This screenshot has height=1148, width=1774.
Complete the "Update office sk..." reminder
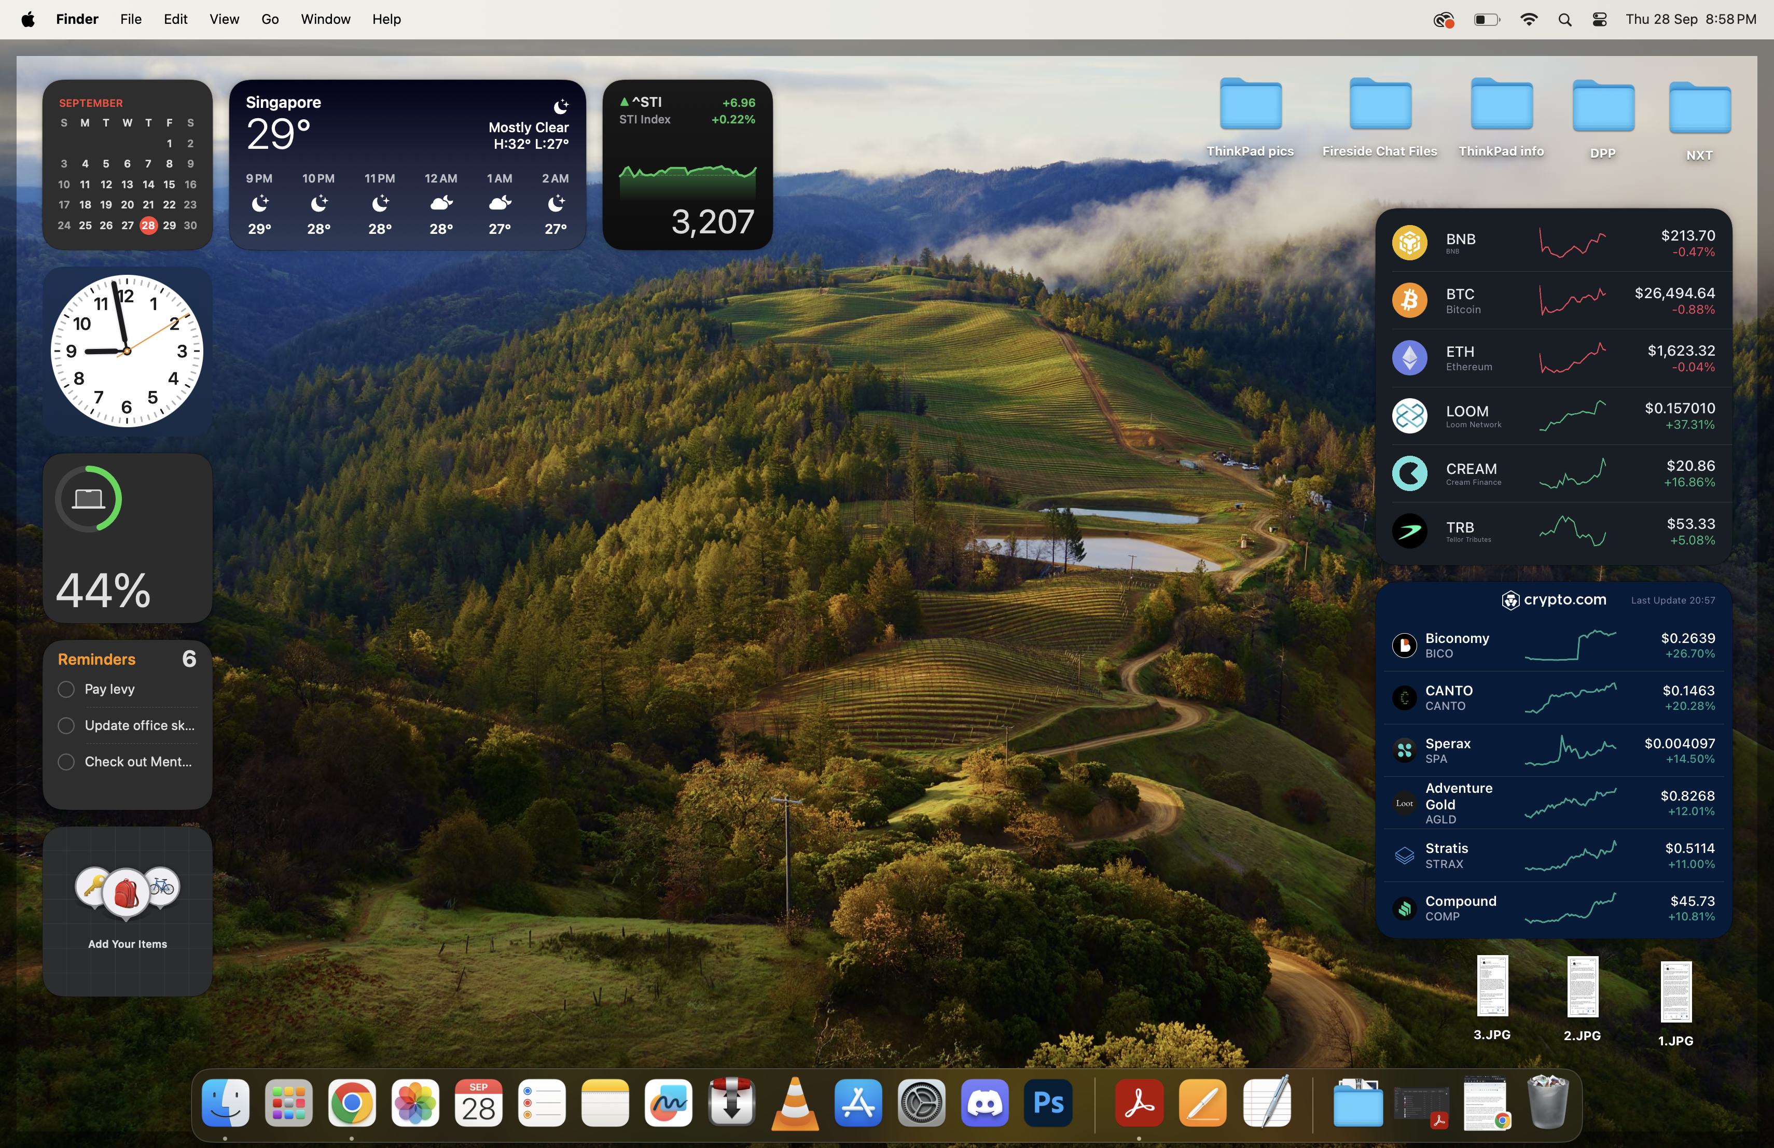65,725
